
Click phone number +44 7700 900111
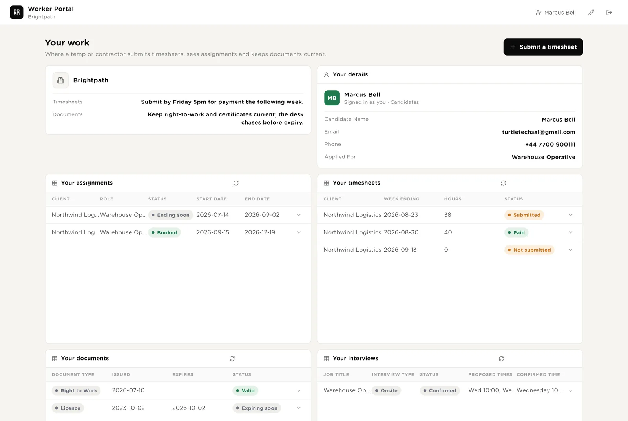[550, 145]
